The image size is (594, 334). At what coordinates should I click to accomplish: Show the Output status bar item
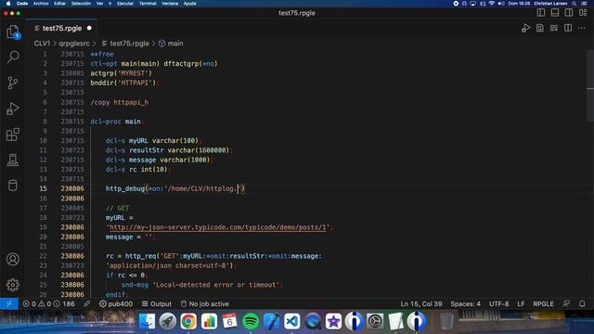(157, 303)
